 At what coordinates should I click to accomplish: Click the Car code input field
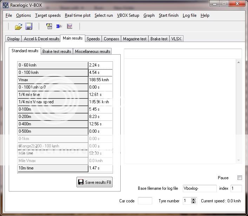coord(145,201)
